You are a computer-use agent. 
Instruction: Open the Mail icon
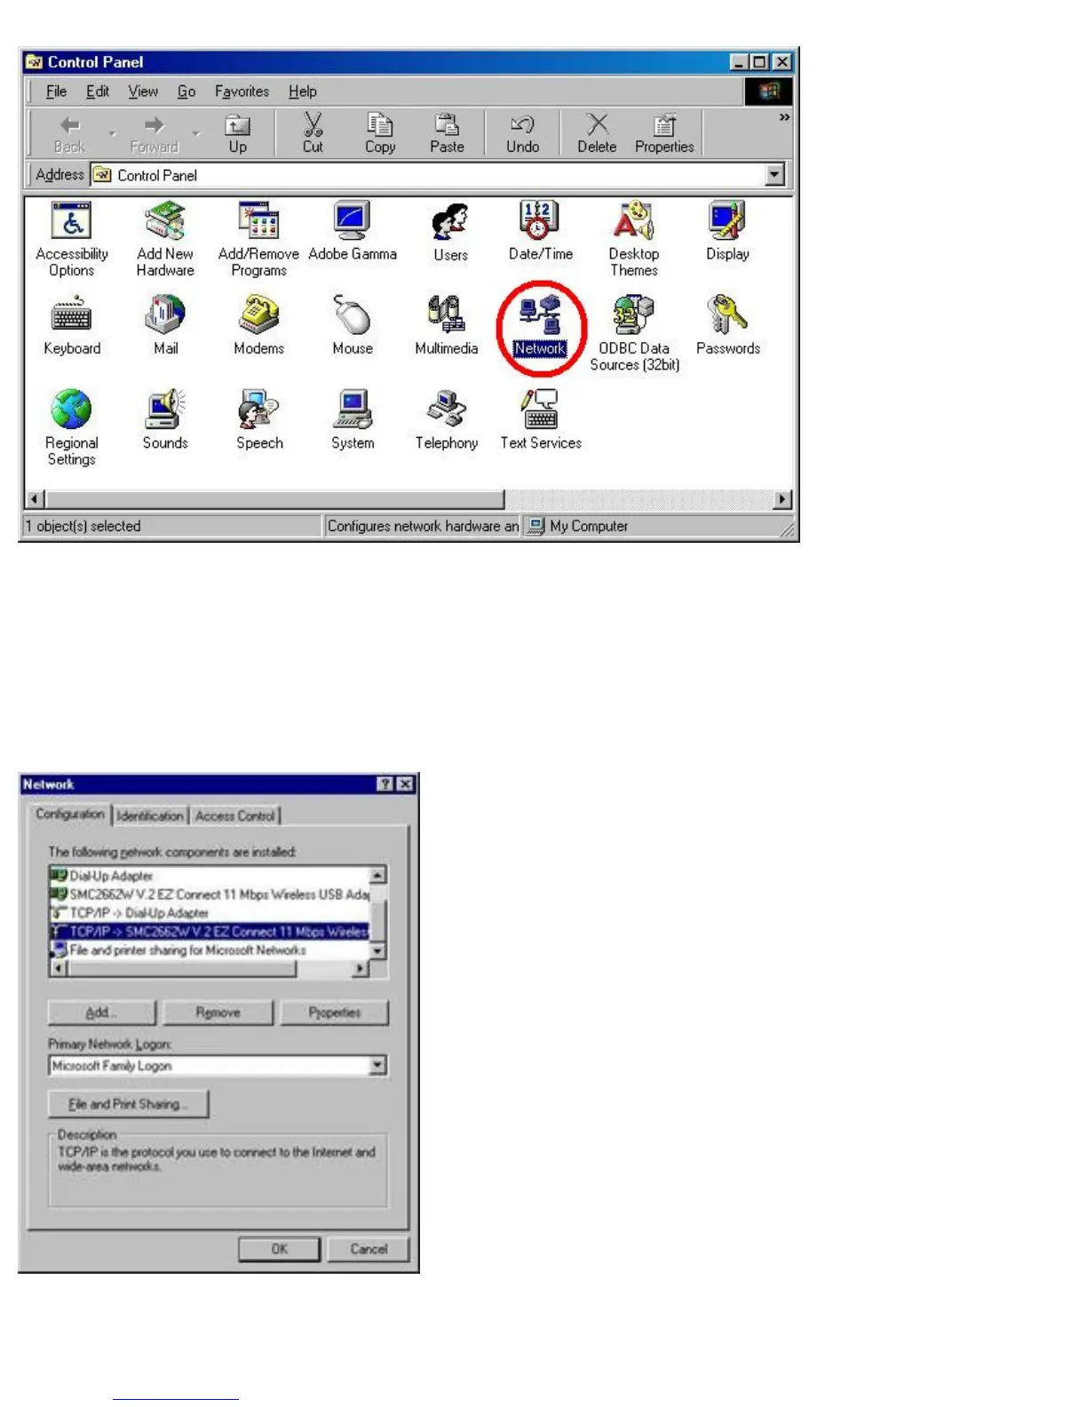tap(165, 326)
